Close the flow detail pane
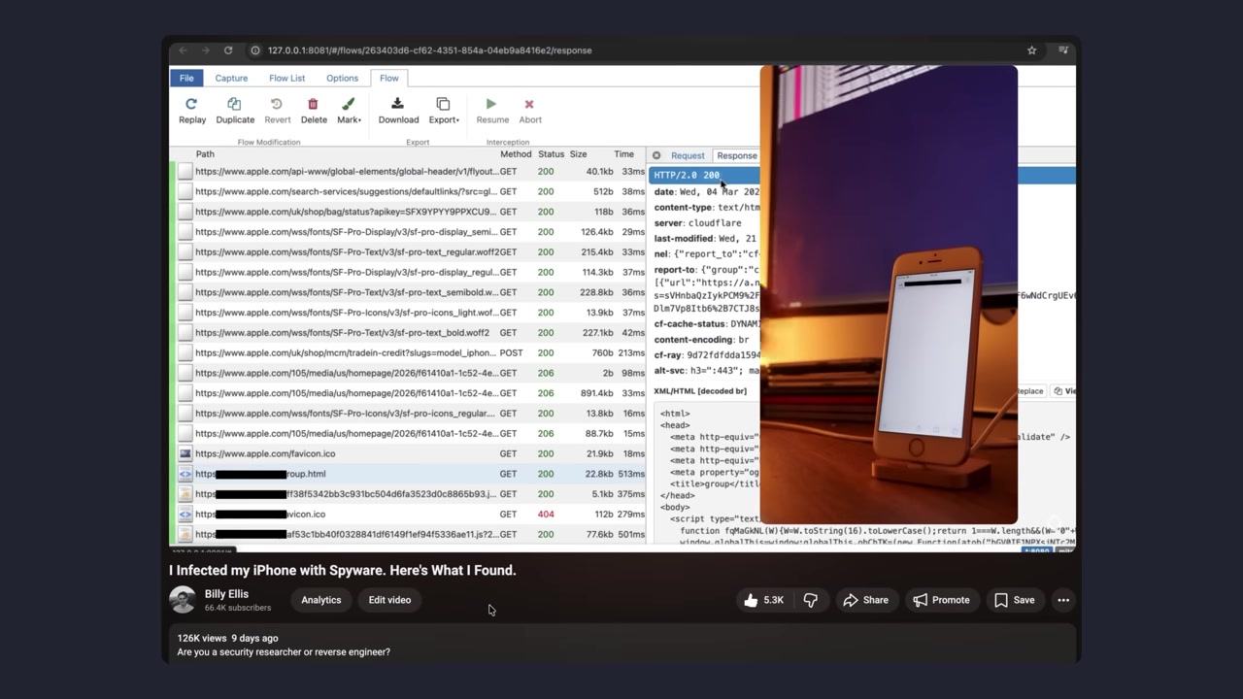 656,155
